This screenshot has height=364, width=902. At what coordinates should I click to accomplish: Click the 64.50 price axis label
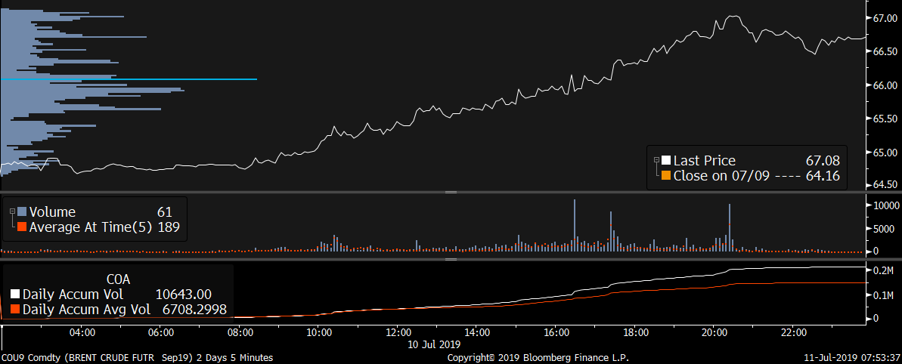coord(886,185)
